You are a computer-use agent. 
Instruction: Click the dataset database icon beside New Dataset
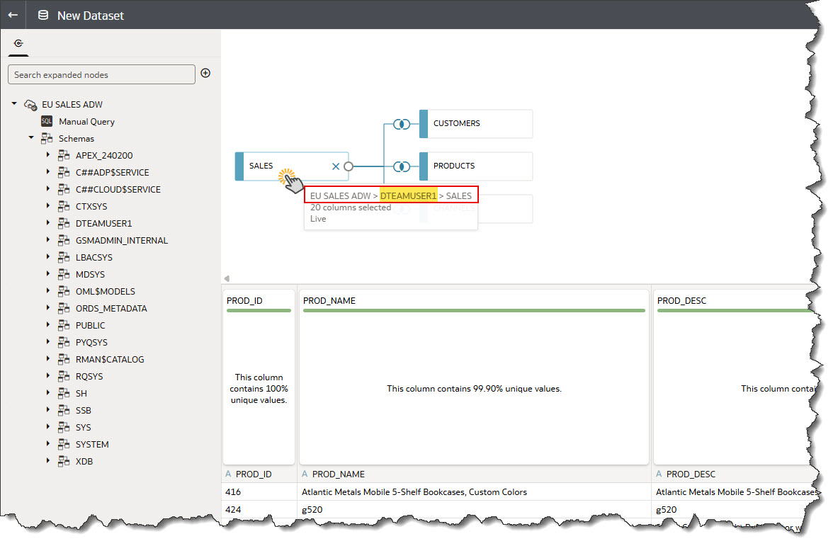tap(43, 16)
